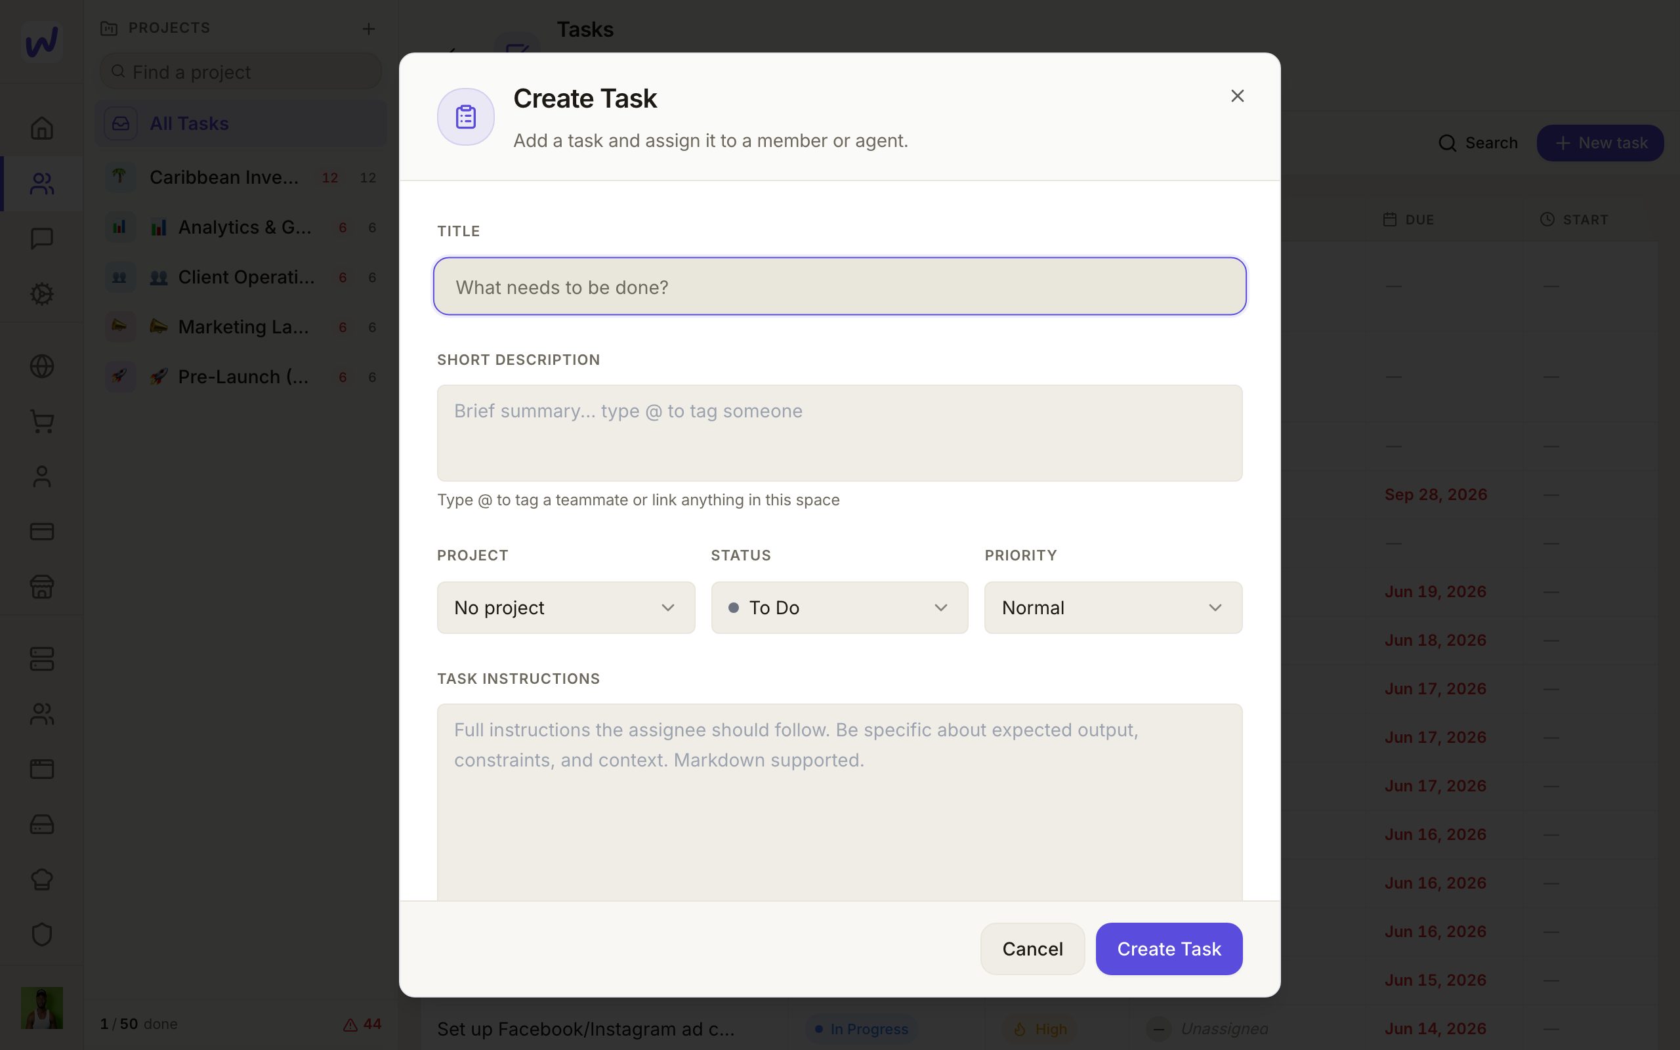The width and height of the screenshot is (1680, 1050).
Task: Click the chef hat icon in sidebar
Action: [41, 879]
